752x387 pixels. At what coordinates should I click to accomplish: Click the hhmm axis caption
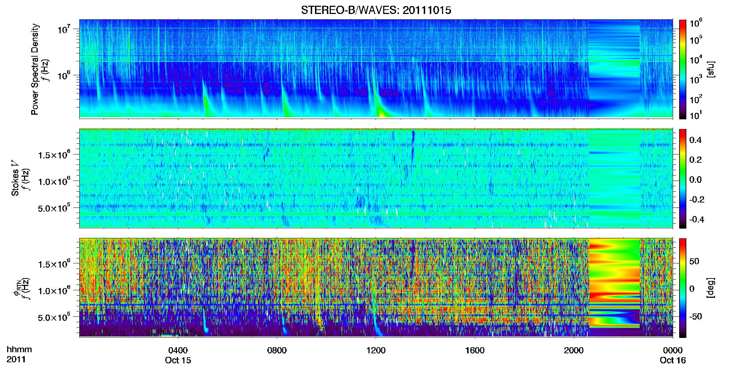point(19,349)
